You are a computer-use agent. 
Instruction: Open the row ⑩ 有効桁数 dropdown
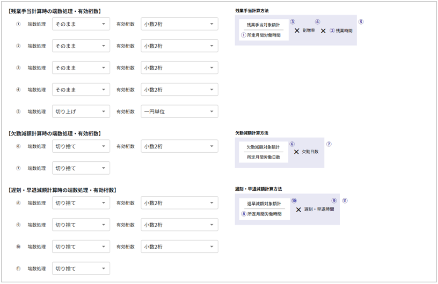(x=179, y=247)
